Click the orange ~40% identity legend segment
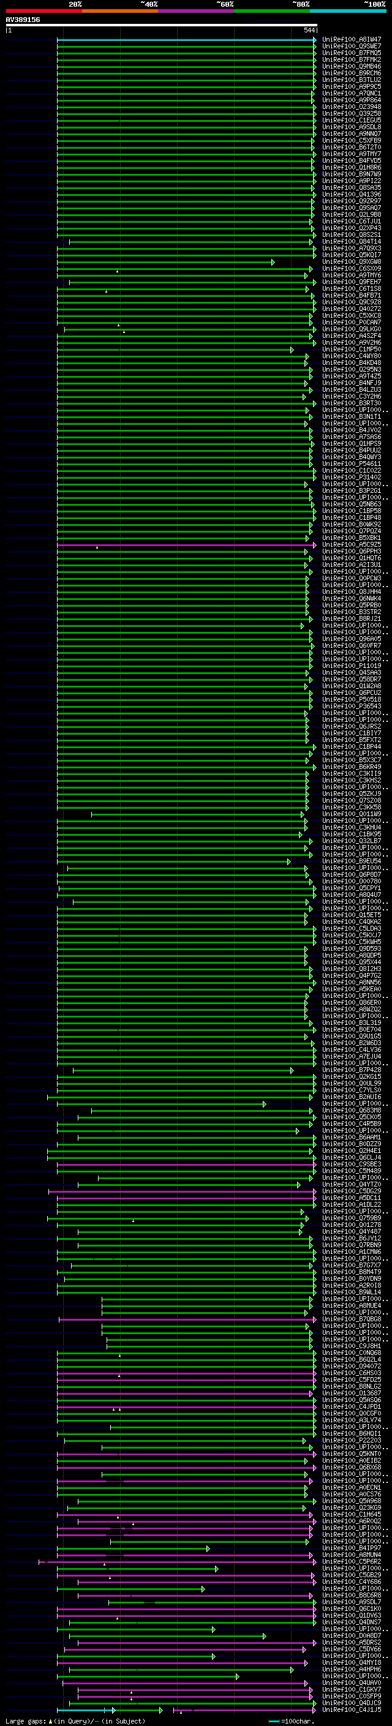The image size is (392, 1726). click(x=119, y=11)
